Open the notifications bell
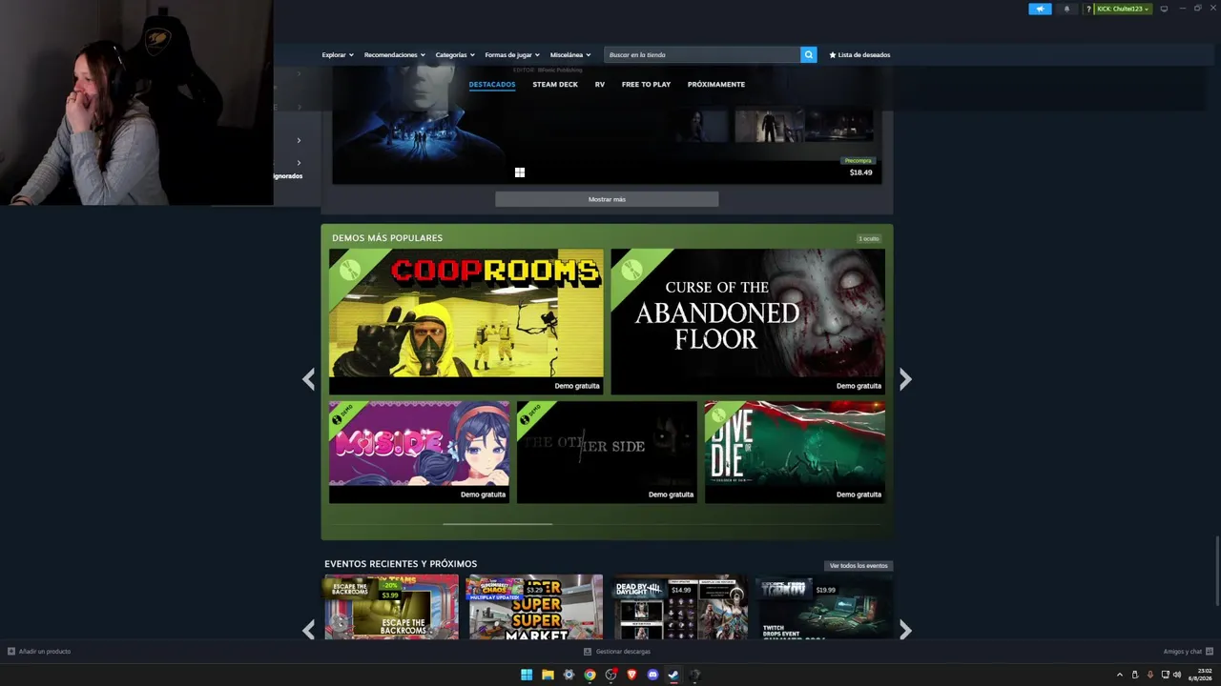This screenshot has height=686, width=1221. click(x=1066, y=9)
